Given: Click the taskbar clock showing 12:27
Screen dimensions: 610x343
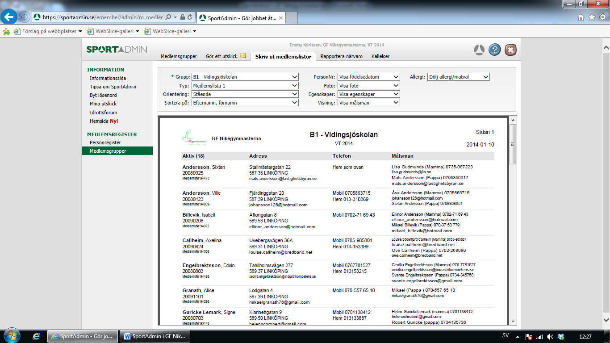Looking at the screenshot, I should click(586, 336).
